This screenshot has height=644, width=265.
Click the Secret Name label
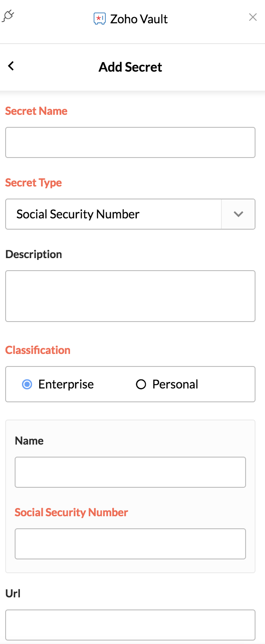click(36, 111)
